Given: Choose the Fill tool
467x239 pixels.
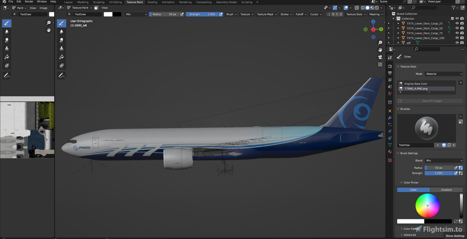Looking at the screenshot, I should 7,57.
